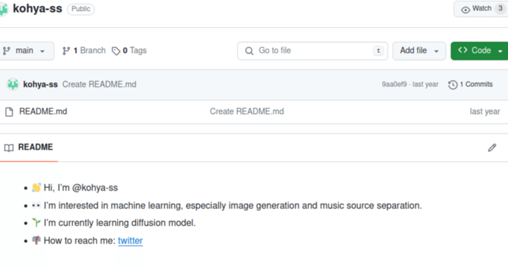Click the commits history clock icon
This screenshot has height=266, width=508.
pyautogui.click(x=453, y=85)
